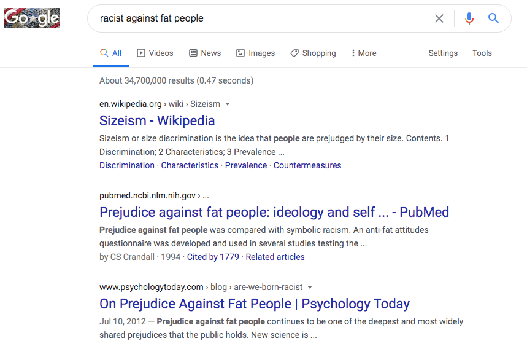This screenshot has height=357, width=527.
Task: Open Settings
Action: (443, 53)
